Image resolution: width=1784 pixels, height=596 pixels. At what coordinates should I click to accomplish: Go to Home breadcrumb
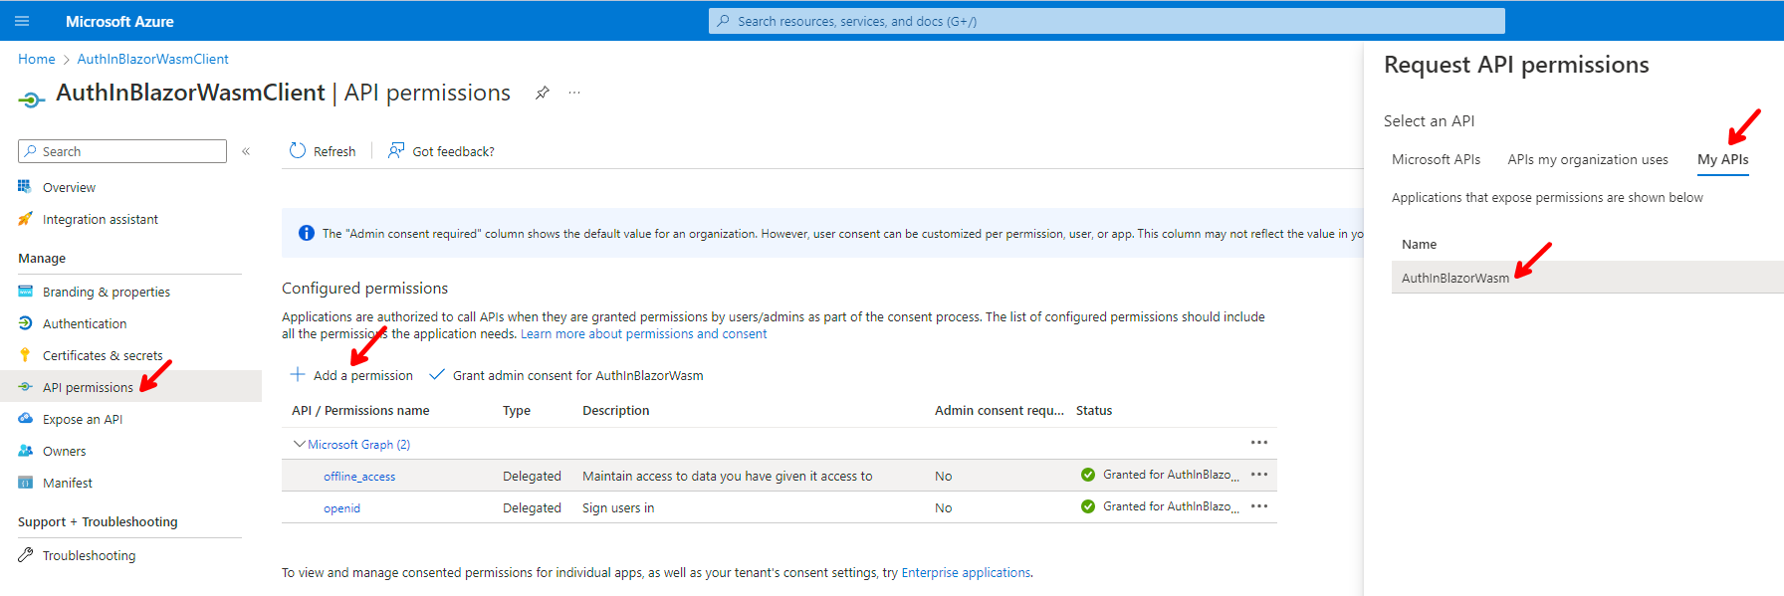pyautogui.click(x=37, y=59)
